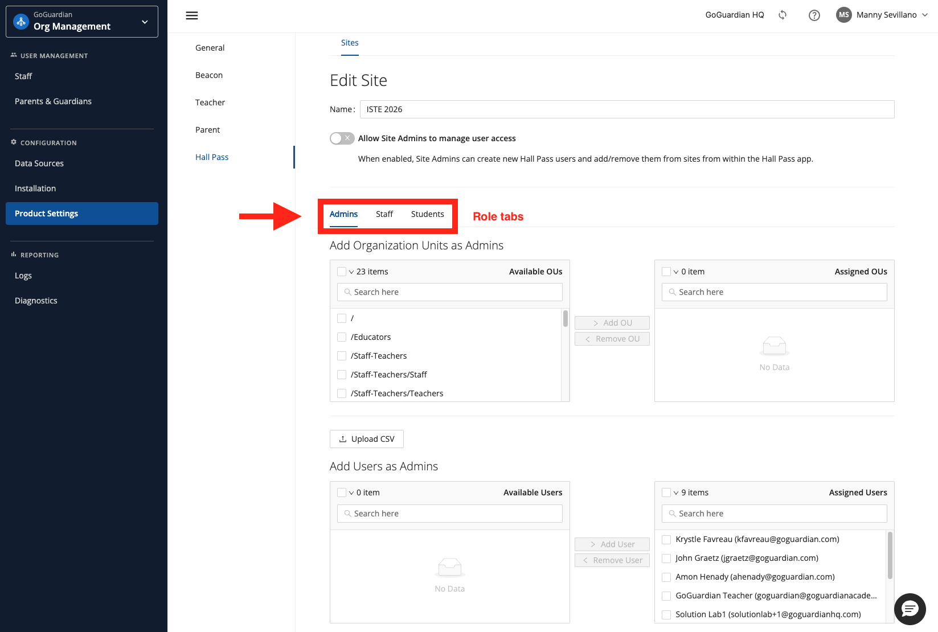Click the sync refresh icon

(783, 15)
